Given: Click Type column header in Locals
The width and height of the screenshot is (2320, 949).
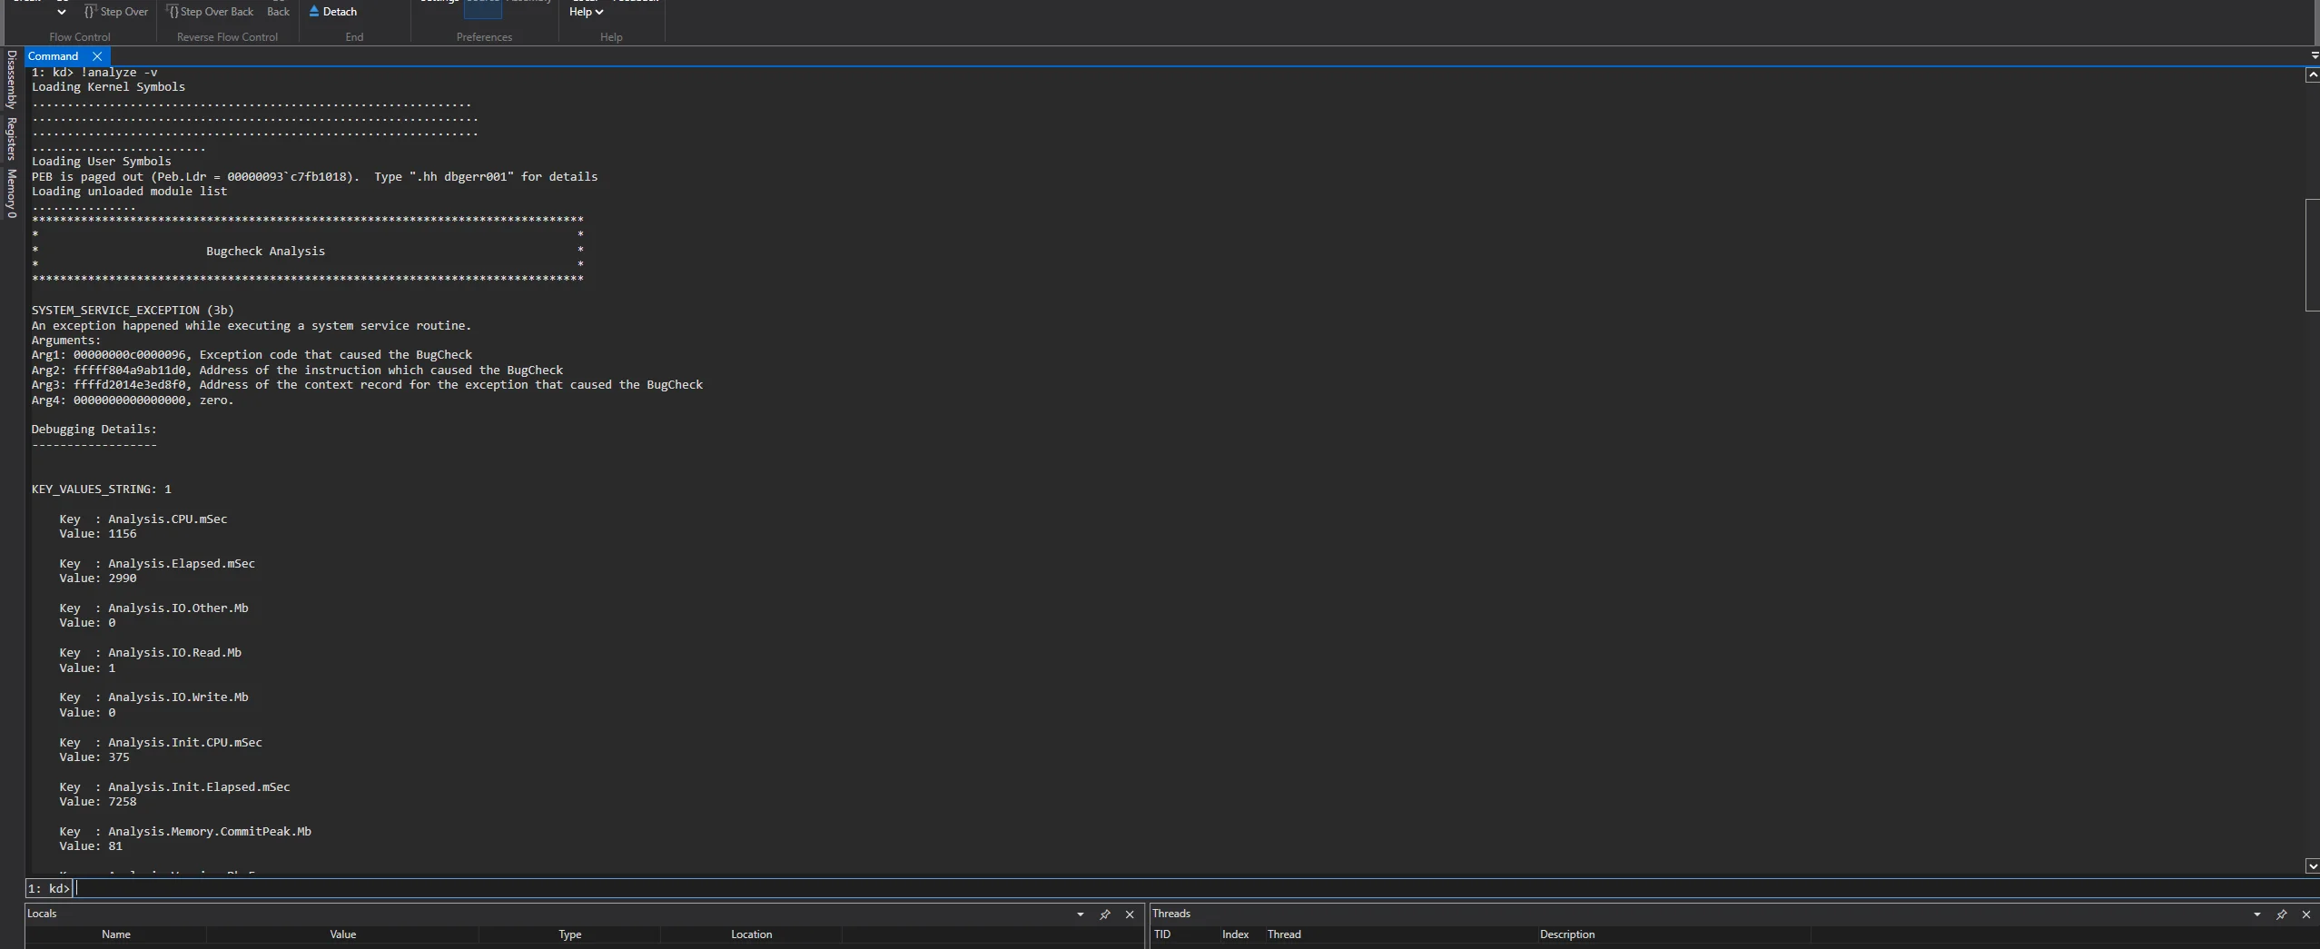Looking at the screenshot, I should pos(570,934).
